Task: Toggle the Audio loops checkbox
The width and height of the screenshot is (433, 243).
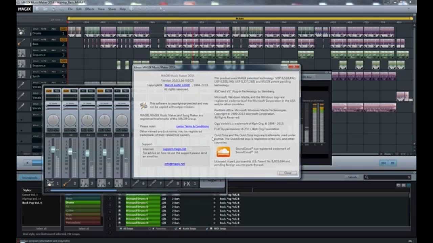Action: coord(176,228)
